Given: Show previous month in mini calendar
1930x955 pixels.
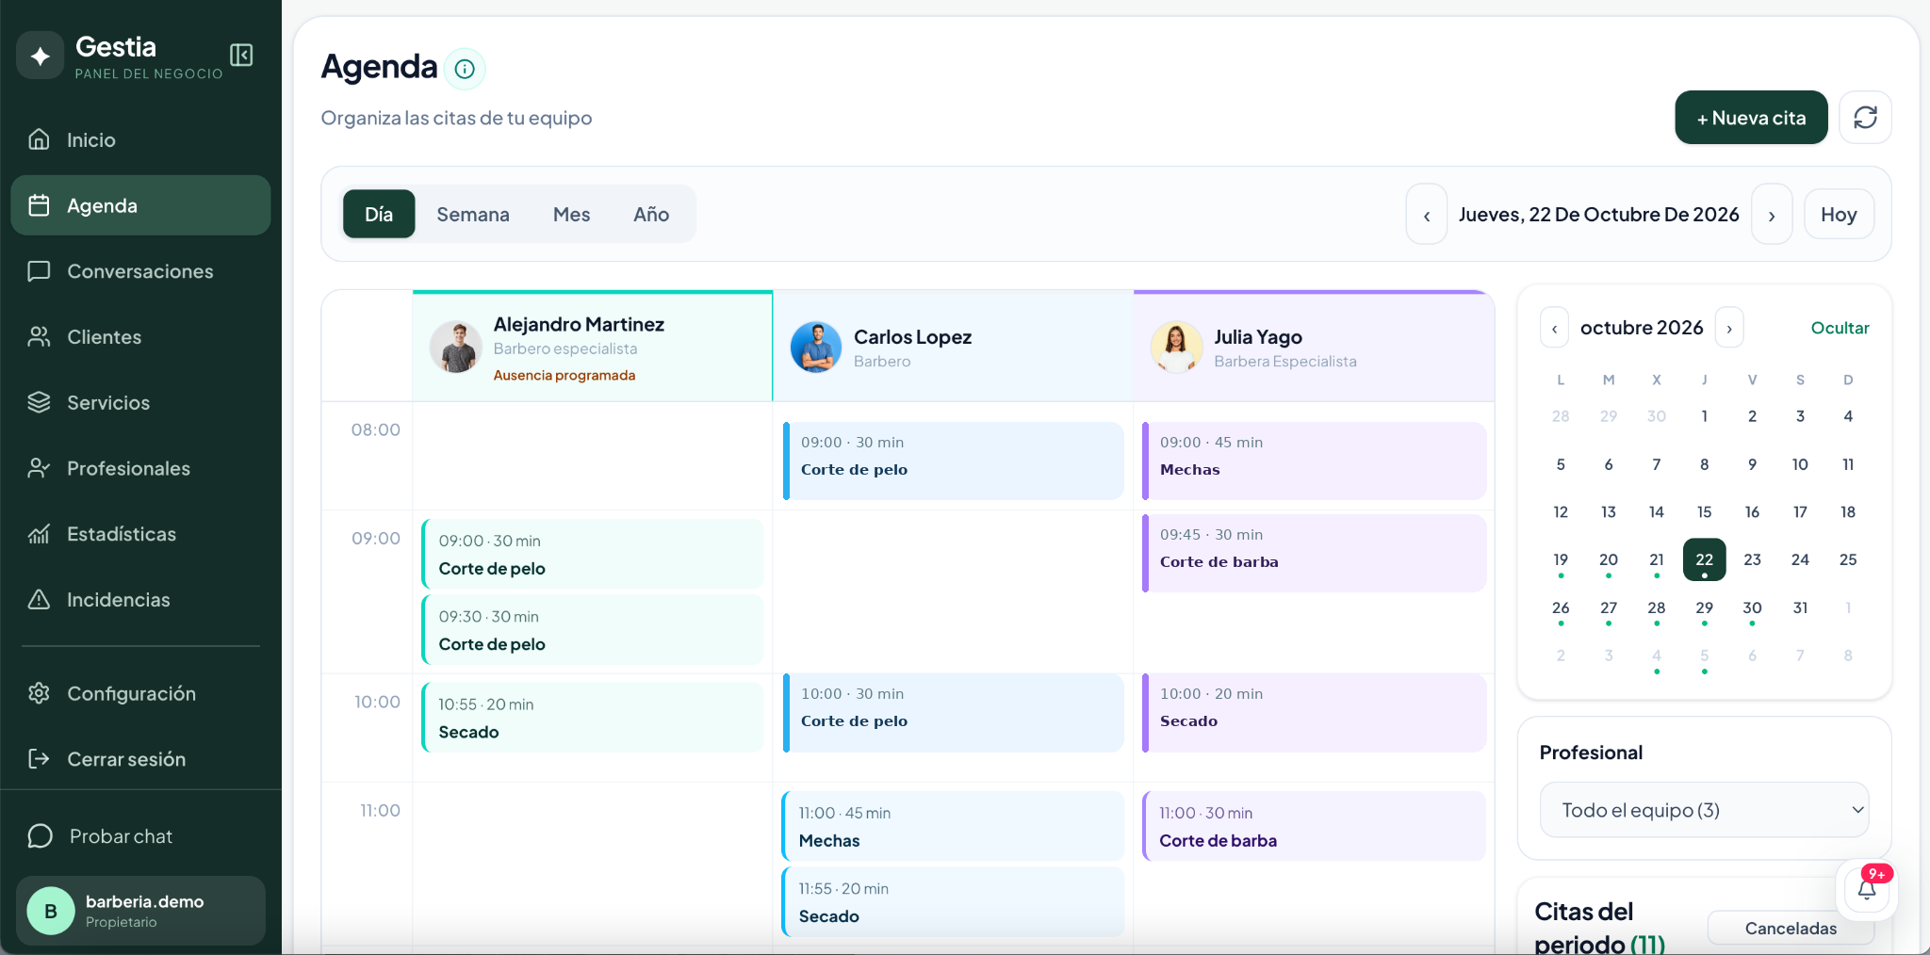Looking at the screenshot, I should (1554, 328).
